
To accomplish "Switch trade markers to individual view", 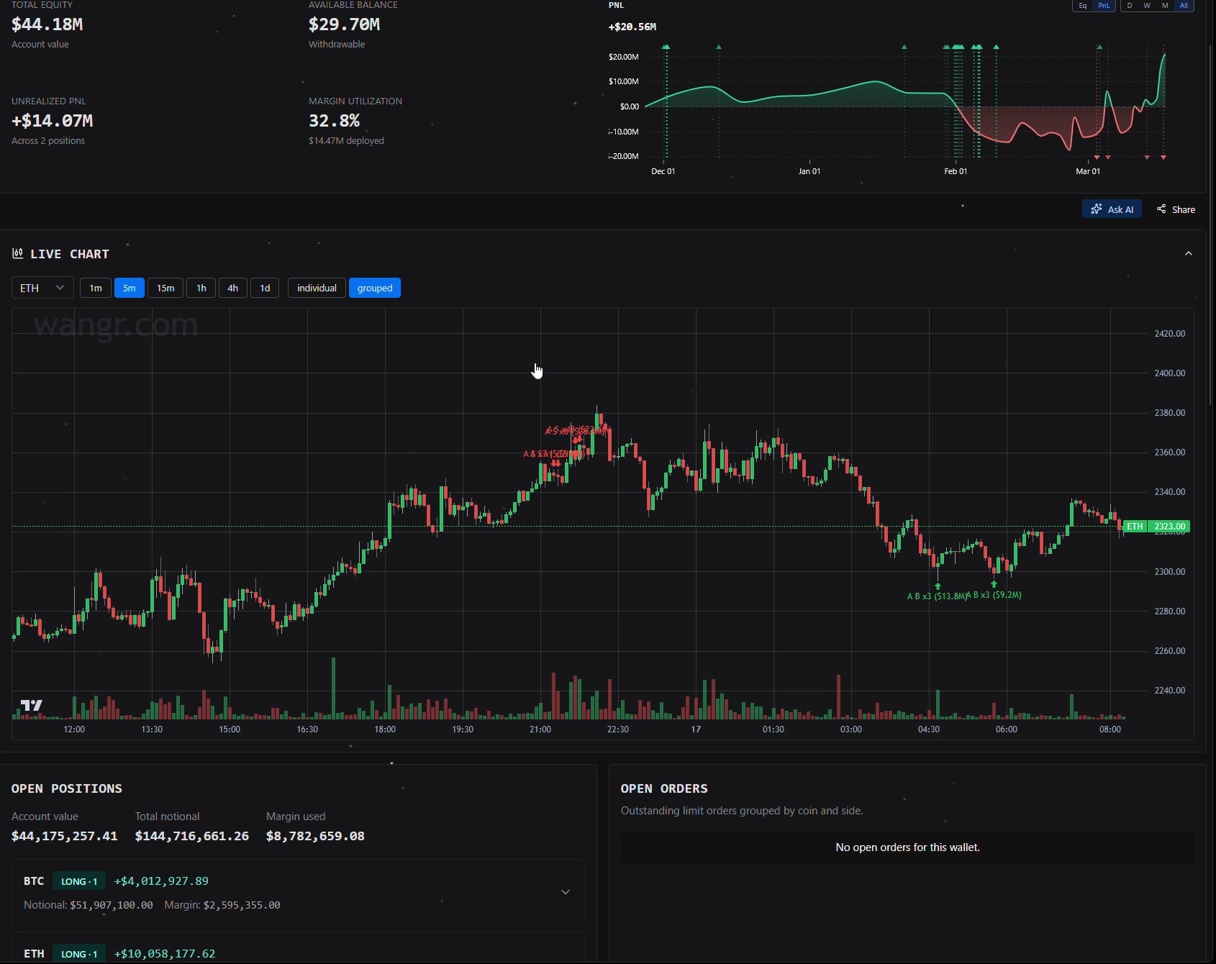I will 317,288.
